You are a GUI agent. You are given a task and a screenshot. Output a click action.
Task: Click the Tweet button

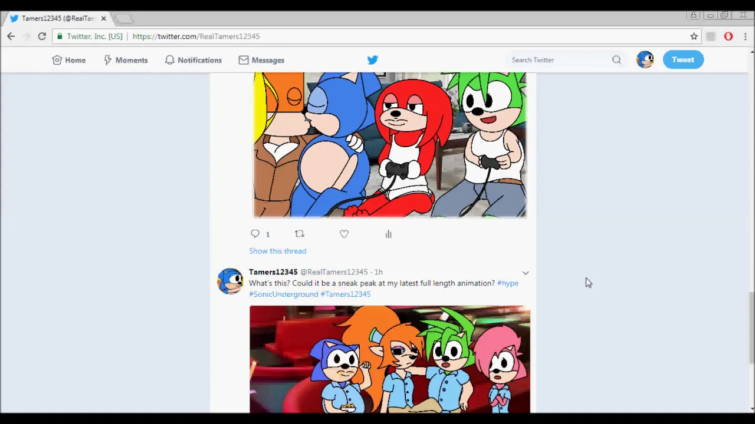click(x=682, y=59)
